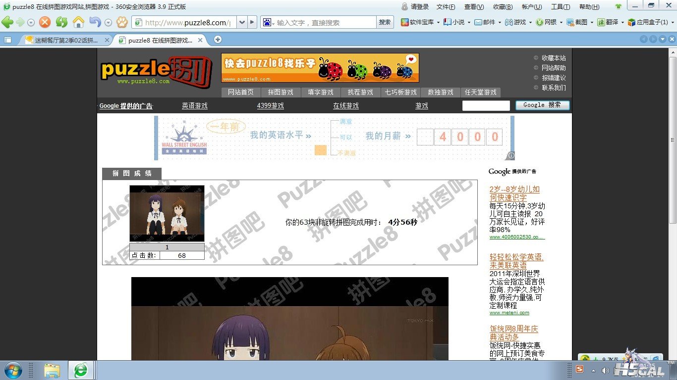Expand the dropdown beside the undo arrow
Image resolution: width=677 pixels, height=380 pixels.
[x=108, y=23]
